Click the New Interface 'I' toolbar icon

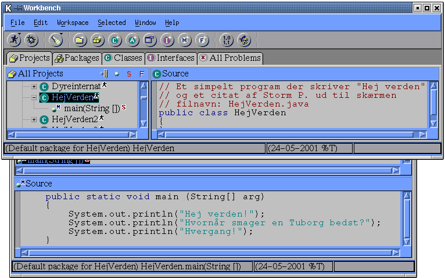pyautogui.click(x=168, y=40)
